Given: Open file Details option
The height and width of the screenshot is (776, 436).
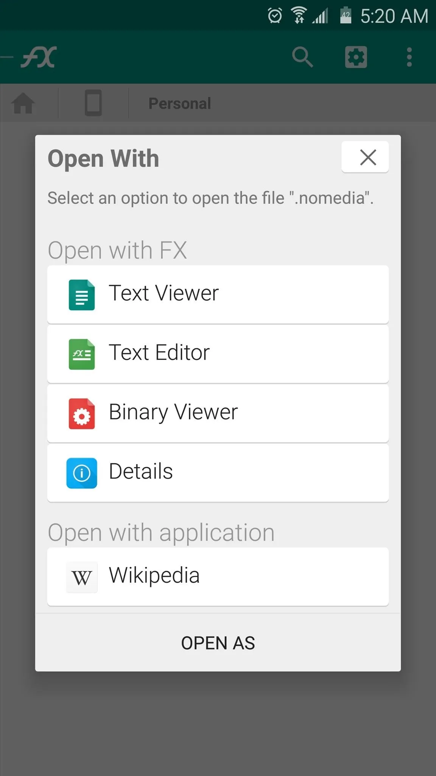Looking at the screenshot, I should (218, 473).
